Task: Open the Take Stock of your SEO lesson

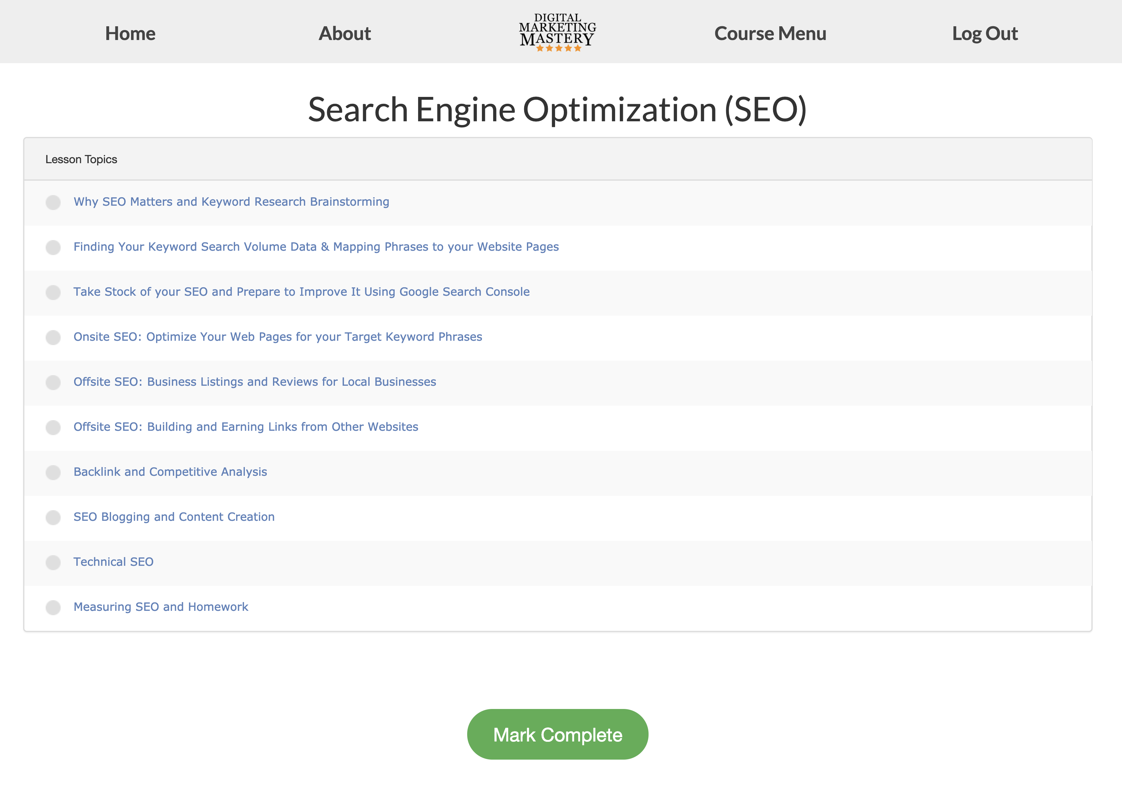Action: pos(301,292)
